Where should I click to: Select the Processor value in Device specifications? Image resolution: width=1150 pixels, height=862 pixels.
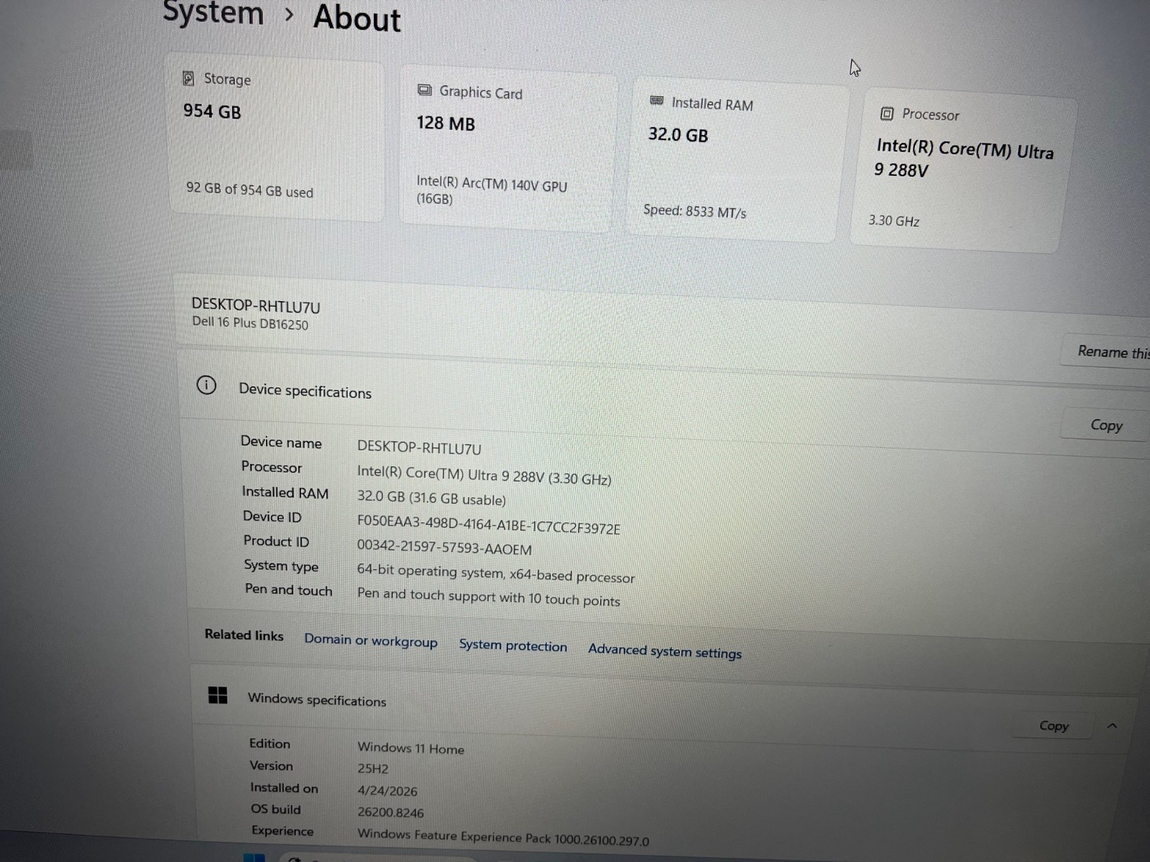[x=484, y=476]
